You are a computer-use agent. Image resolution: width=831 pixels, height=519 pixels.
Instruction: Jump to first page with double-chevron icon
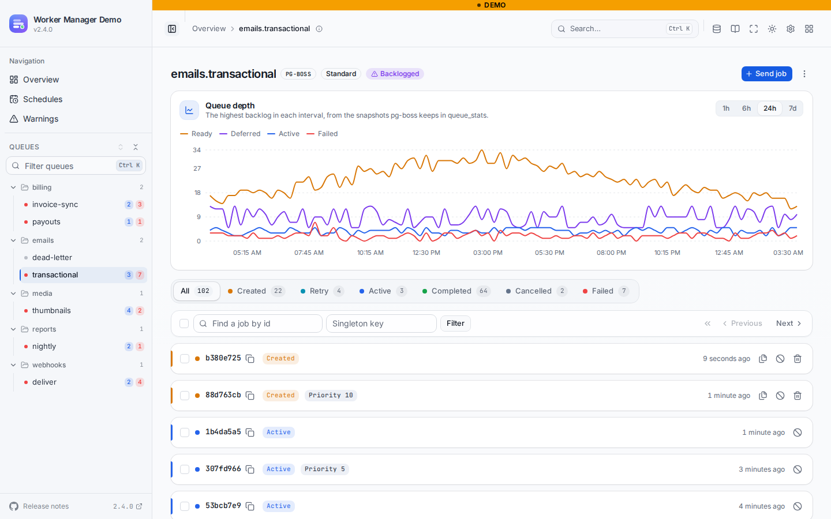coord(708,324)
